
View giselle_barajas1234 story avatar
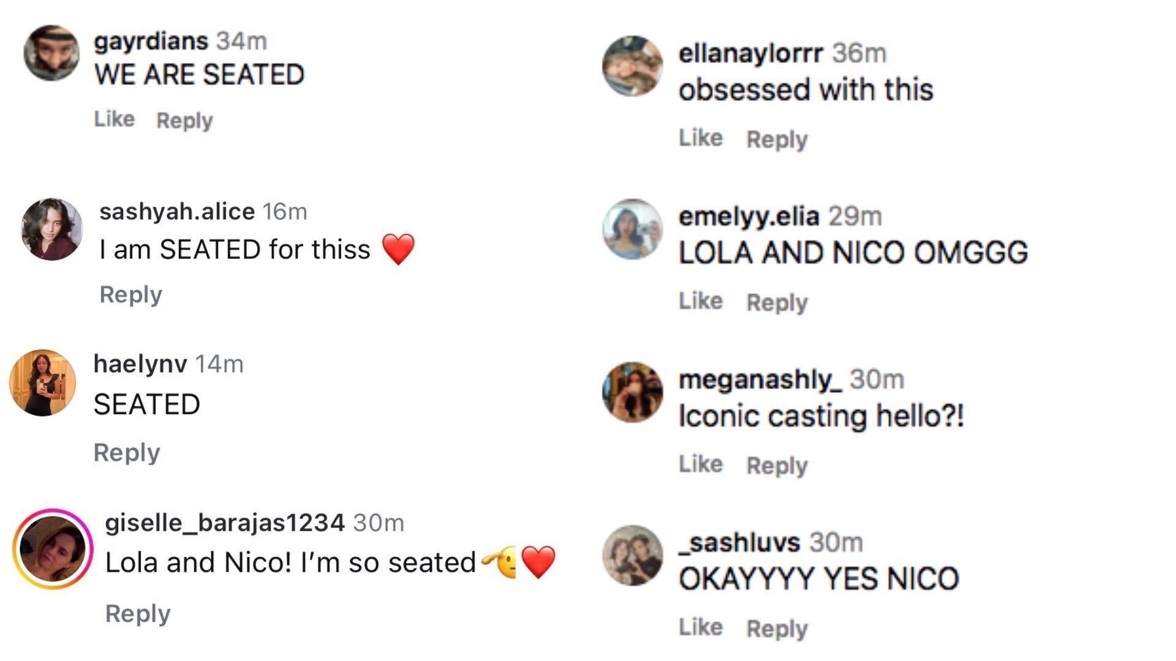click(53, 549)
